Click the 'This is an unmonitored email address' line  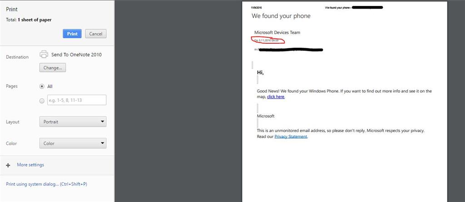coord(341,131)
